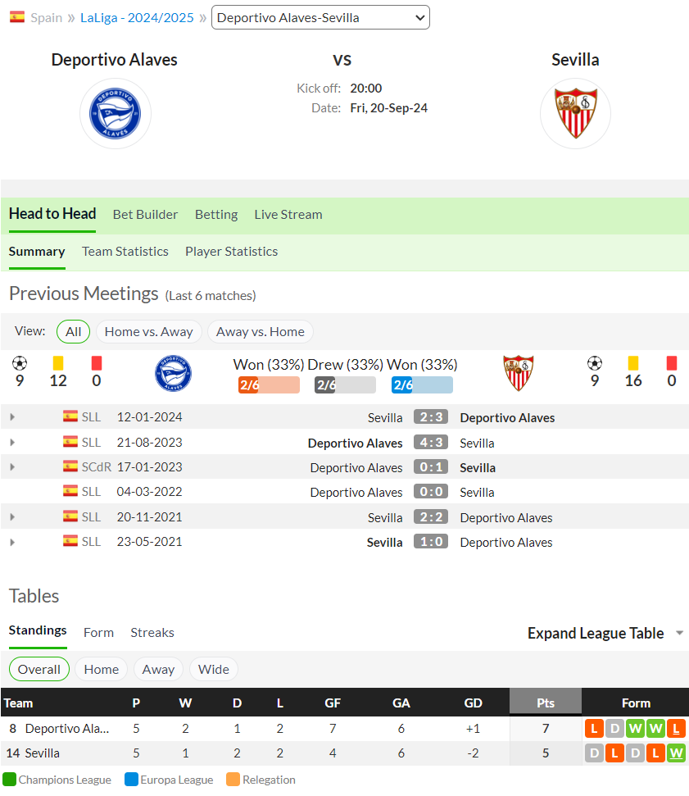Open the 4:3 score for 21-08-2023

pos(431,442)
